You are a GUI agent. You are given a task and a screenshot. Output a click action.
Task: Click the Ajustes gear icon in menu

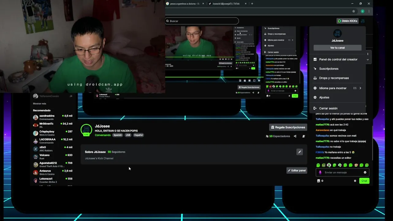click(x=315, y=97)
